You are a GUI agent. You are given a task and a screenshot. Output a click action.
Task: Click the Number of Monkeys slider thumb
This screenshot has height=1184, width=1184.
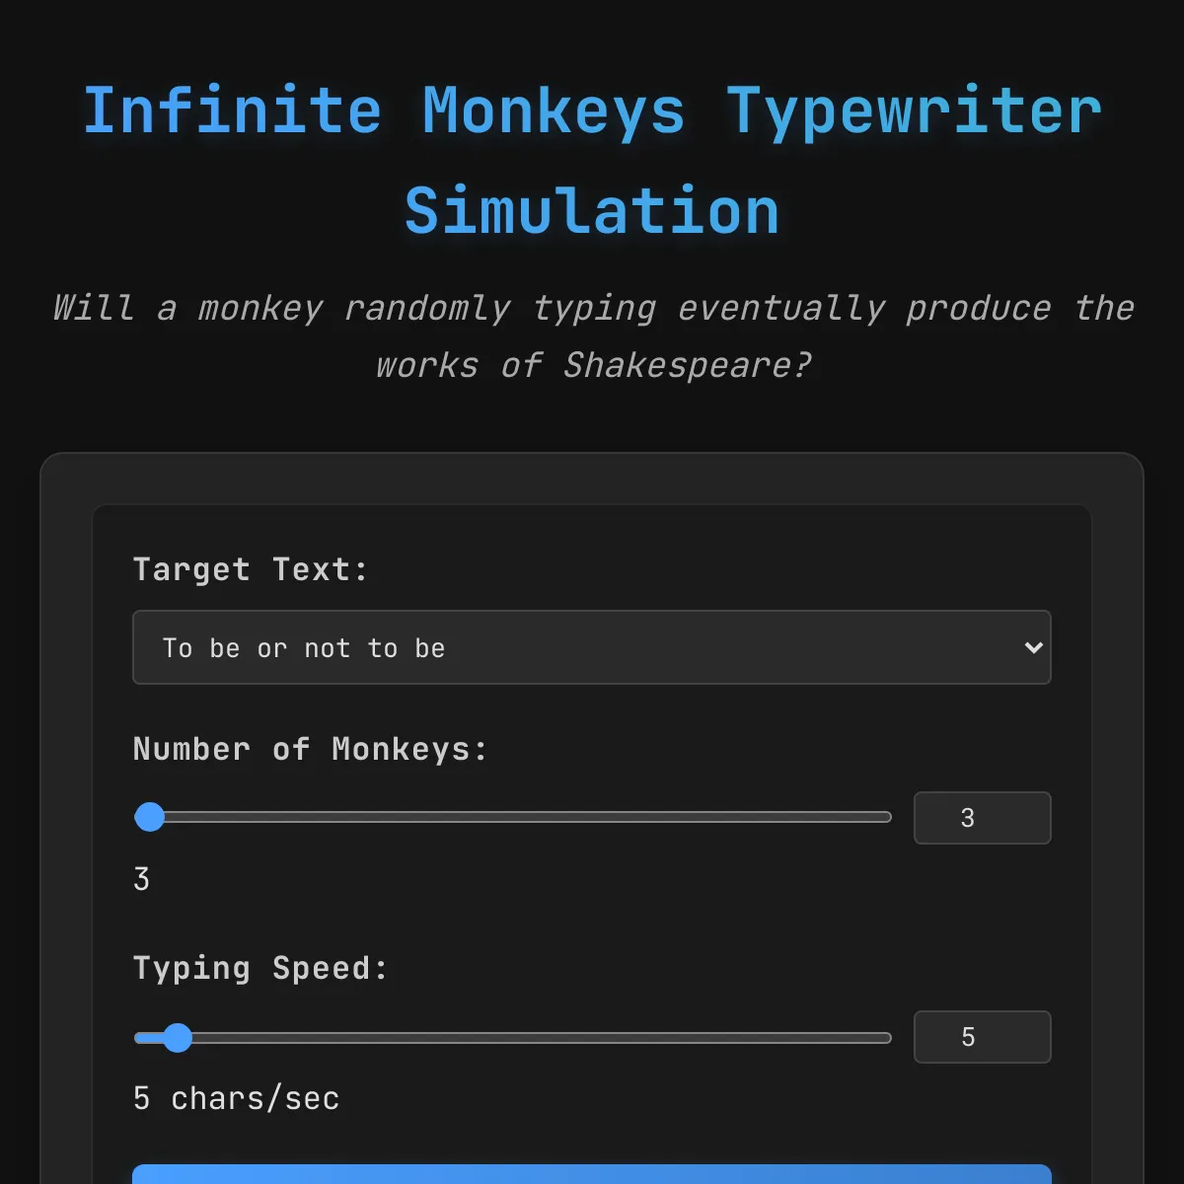pos(150,817)
